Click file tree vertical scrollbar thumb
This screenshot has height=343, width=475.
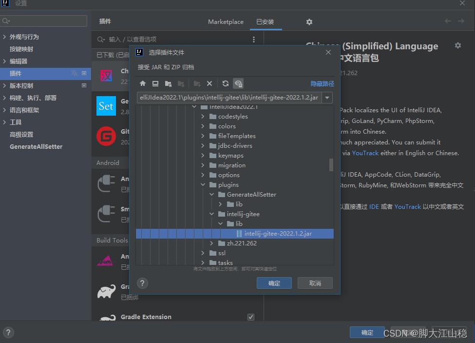click(x=331, y=165)
